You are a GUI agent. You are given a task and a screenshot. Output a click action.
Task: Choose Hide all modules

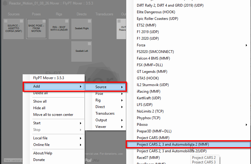54,108
